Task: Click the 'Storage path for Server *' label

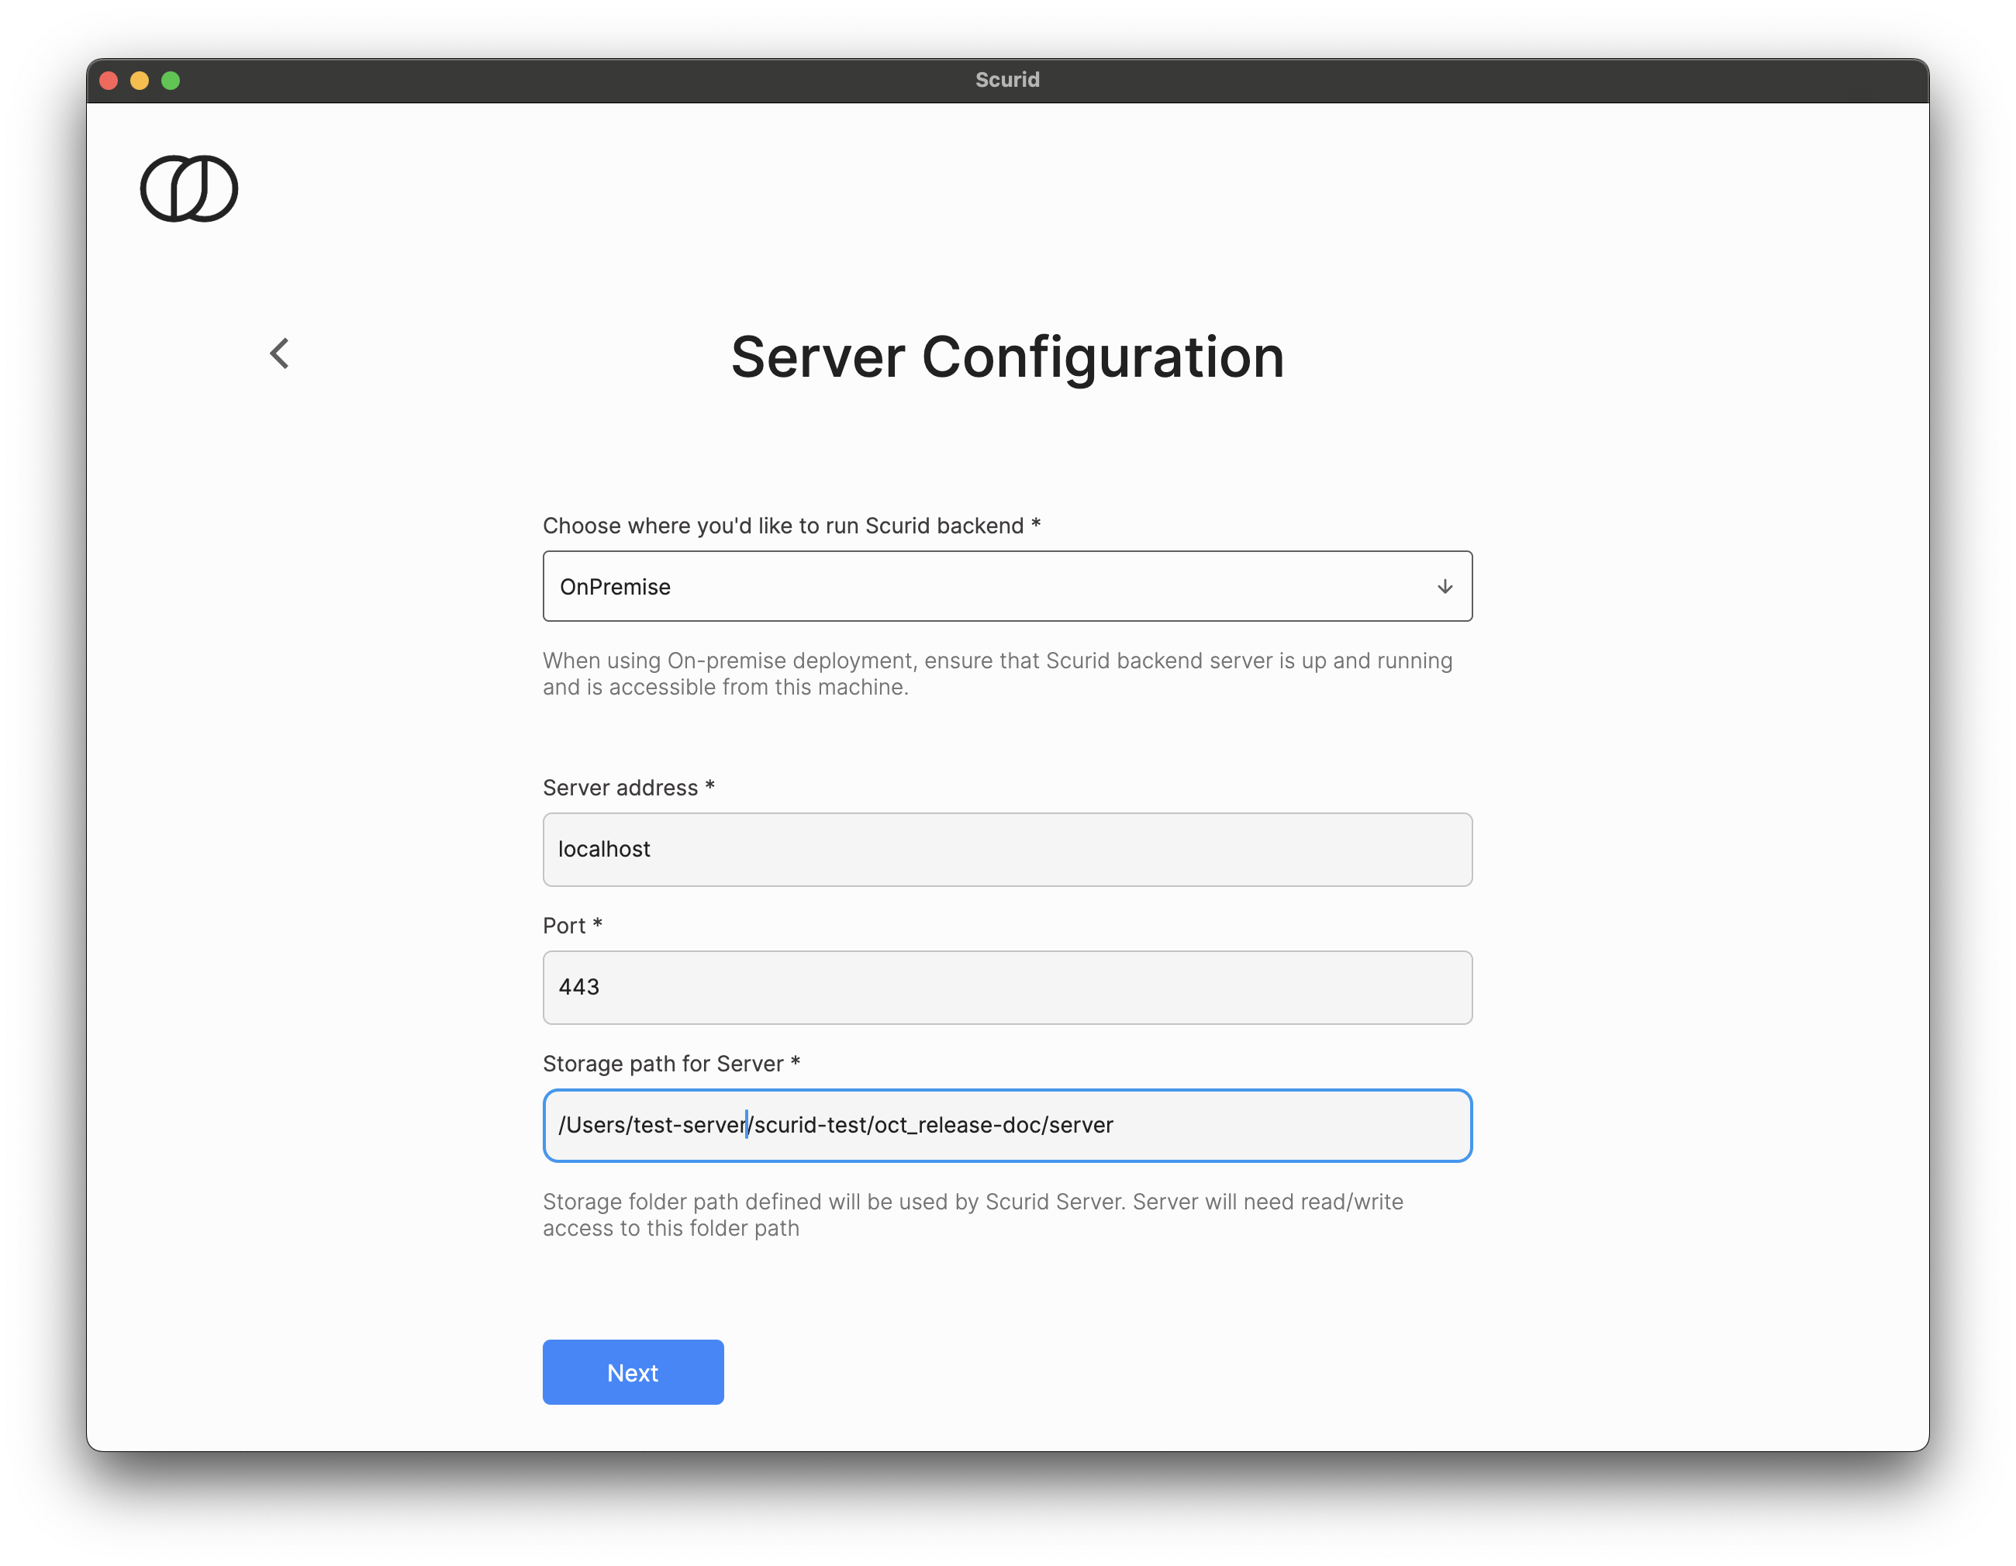Action: (x=671, y=1064)
